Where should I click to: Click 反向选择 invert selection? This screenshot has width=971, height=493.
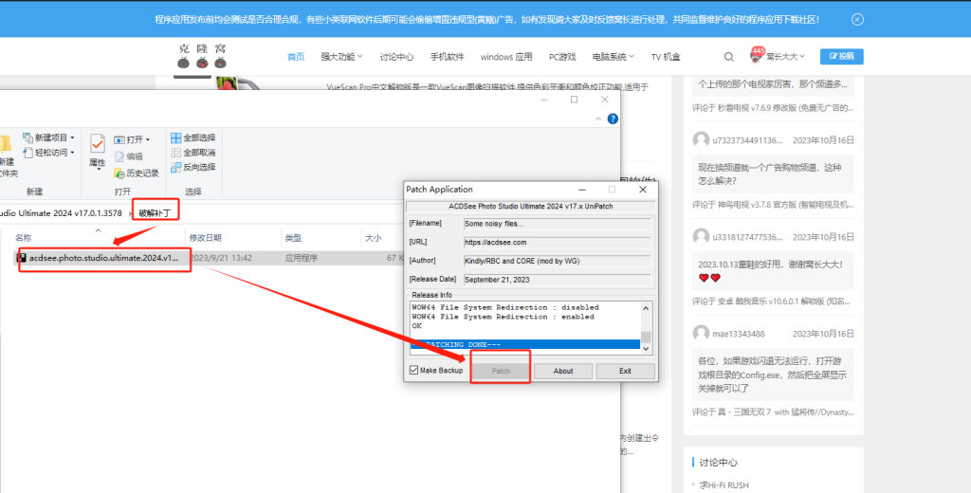[x=193, y=167]
